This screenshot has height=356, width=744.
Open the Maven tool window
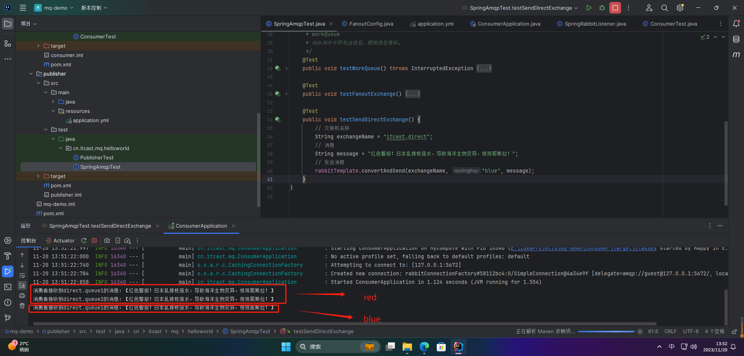point(736,55)
